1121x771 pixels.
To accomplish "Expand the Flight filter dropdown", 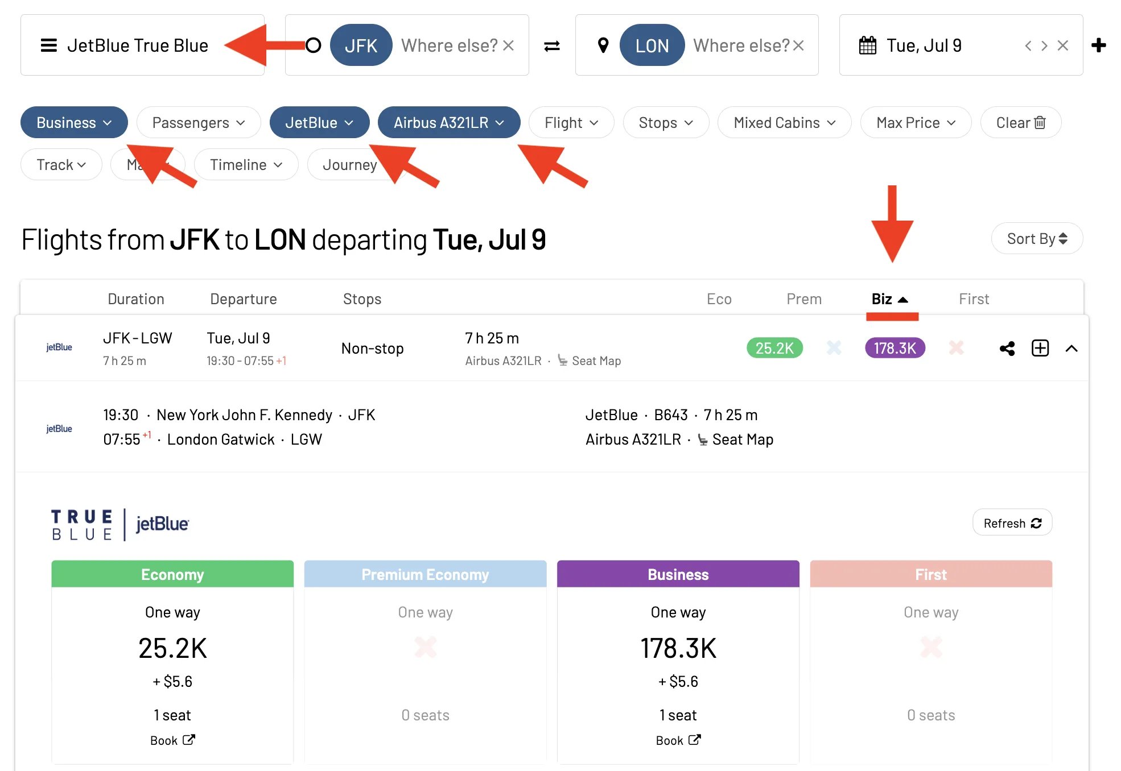I will coord(571,122).
